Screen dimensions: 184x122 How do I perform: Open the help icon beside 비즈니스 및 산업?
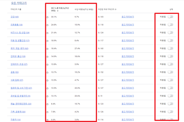(x=47, y=33)
